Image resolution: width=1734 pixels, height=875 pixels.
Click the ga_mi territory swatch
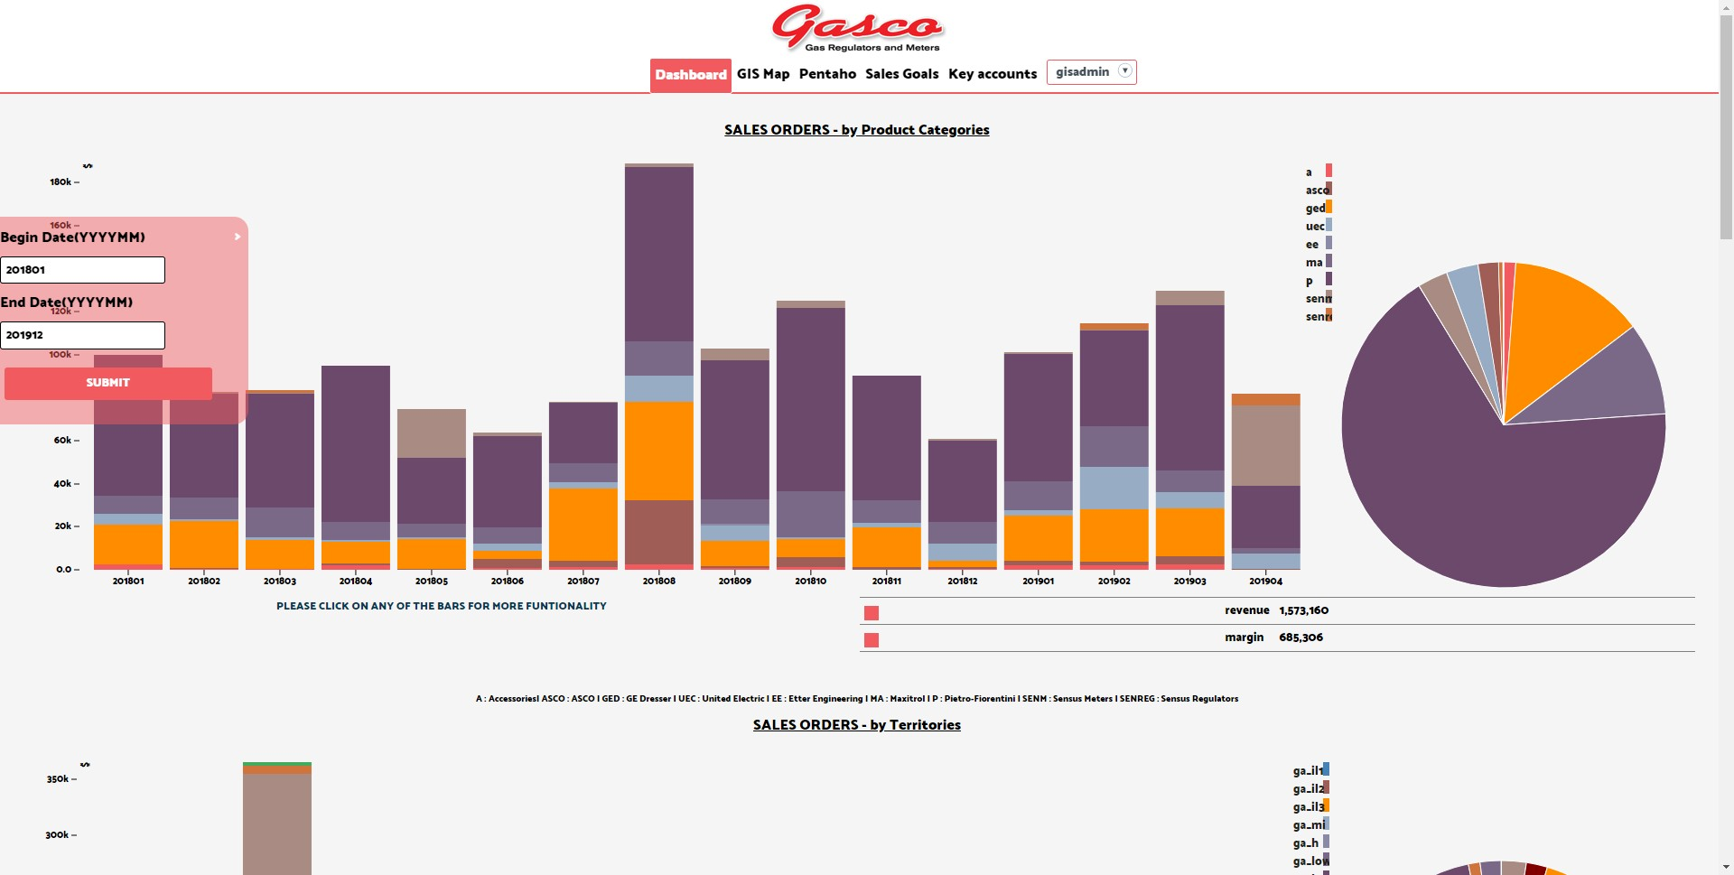(x=1326, y=824)
